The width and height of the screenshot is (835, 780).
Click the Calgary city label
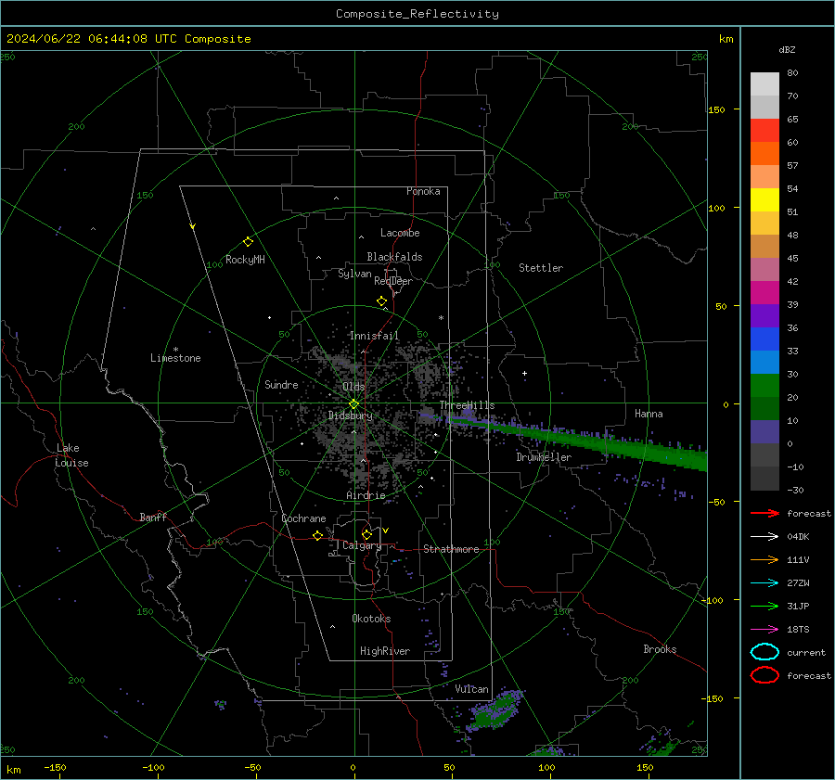362,545
